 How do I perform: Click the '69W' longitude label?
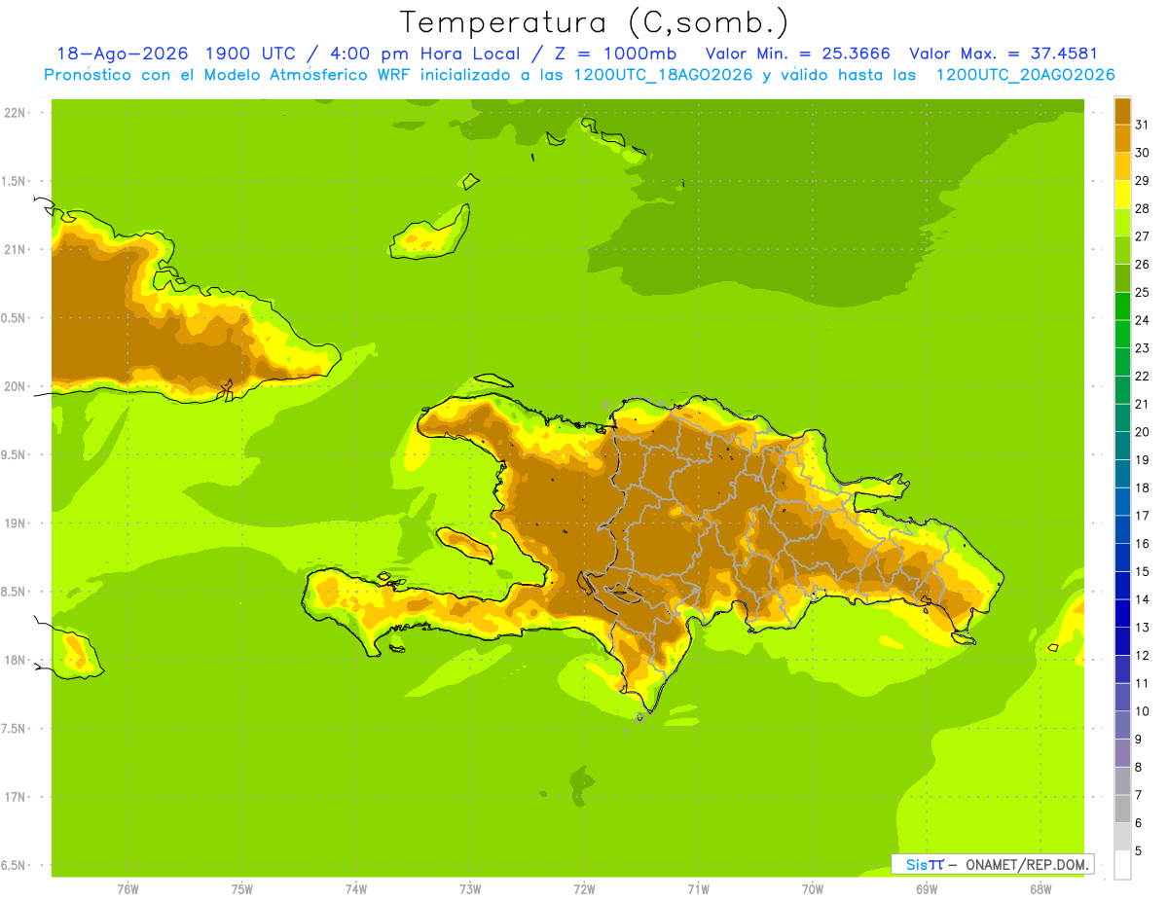(x=927, y=889)
